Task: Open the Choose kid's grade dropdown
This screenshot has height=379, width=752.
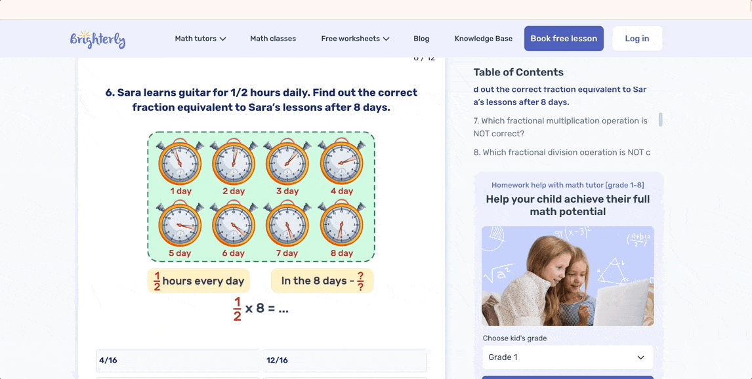Action: (x=568, y=357)
